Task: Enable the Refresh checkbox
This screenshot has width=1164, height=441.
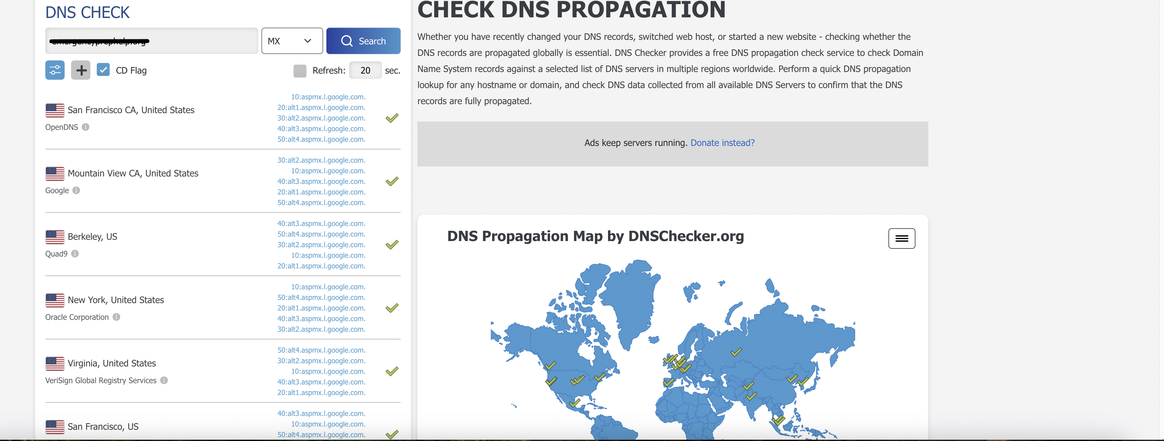Action: (x=300, y=70)
